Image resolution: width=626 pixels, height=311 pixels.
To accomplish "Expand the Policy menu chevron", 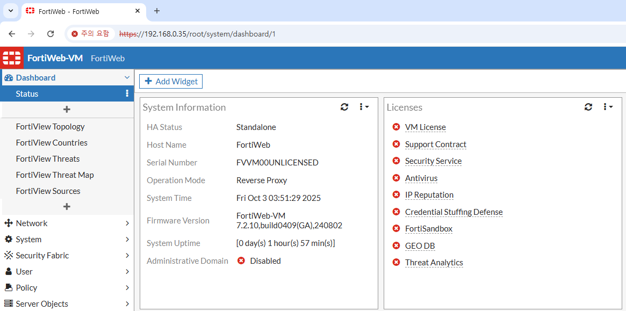I will [x=127, y=288].
